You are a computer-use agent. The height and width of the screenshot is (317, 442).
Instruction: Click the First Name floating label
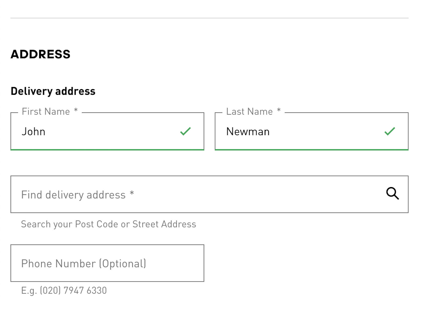click(46, 112)
